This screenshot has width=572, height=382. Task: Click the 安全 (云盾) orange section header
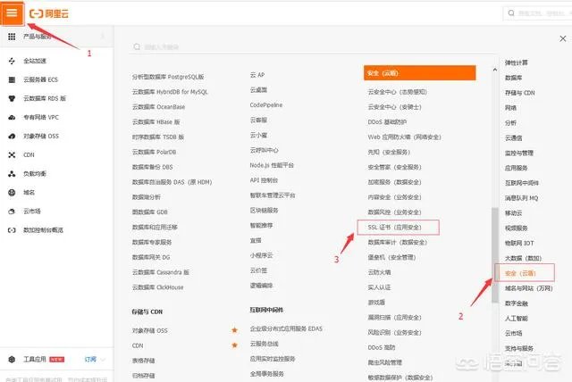[x=420, y=73]
